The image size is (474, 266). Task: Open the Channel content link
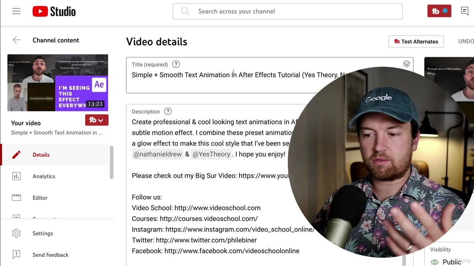tap(56, 40)
